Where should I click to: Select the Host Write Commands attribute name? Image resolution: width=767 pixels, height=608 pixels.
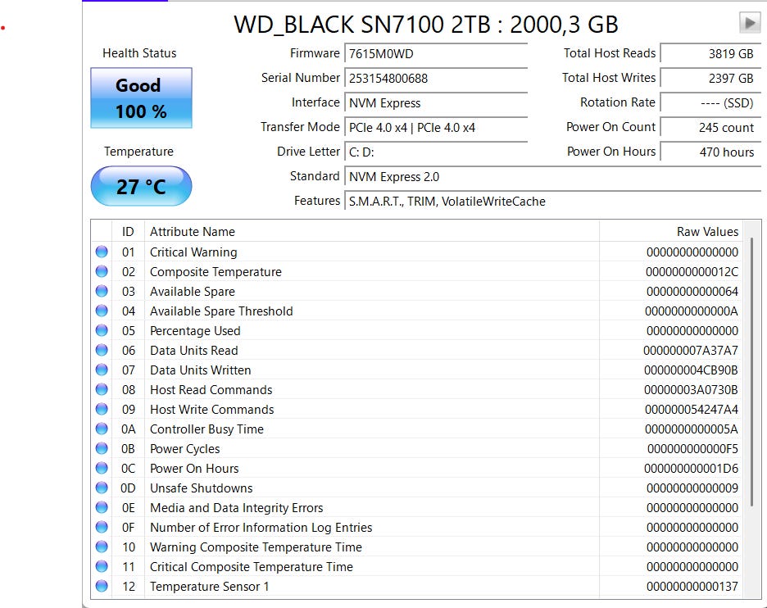point(211,410)
